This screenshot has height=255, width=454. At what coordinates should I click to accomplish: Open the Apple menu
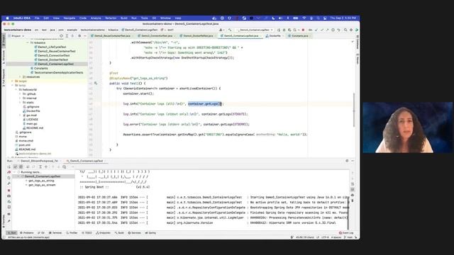click(x=7, y=18)
